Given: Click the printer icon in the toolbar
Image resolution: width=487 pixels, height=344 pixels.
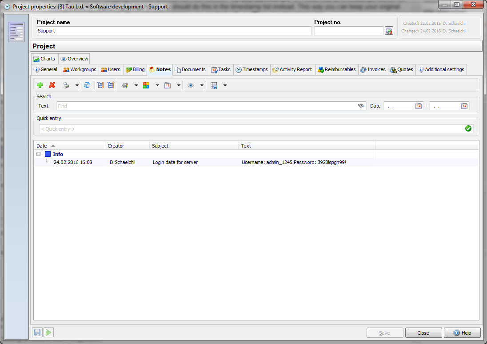Looking at the screenshot, I should click(x=66, y=85).
